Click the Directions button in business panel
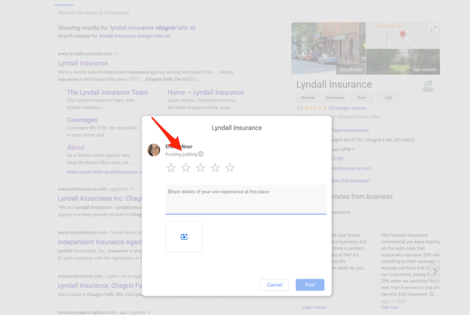The height and width of the screenshot is (315, 470). point(335,97)
